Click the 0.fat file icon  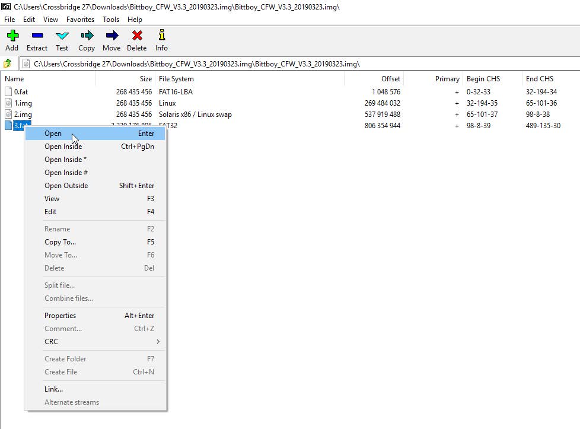click(x=8, y=91)
